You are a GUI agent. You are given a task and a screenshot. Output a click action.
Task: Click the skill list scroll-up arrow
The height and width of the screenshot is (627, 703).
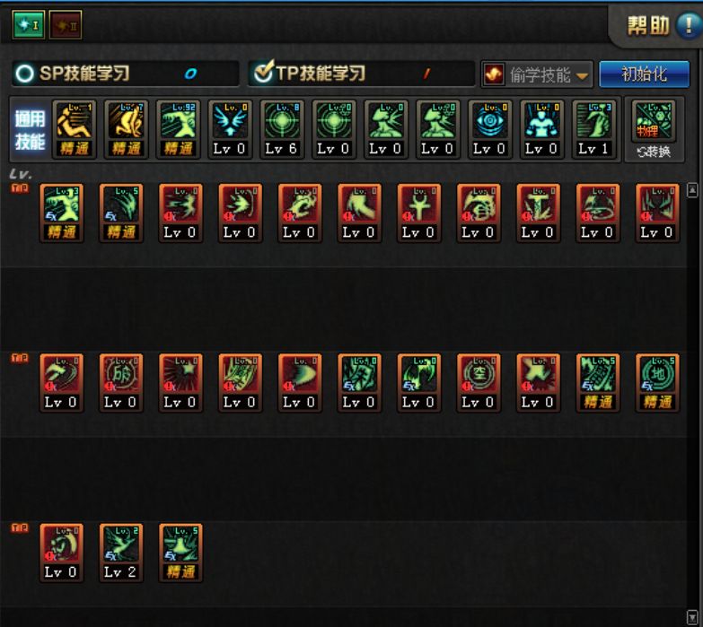692,190
